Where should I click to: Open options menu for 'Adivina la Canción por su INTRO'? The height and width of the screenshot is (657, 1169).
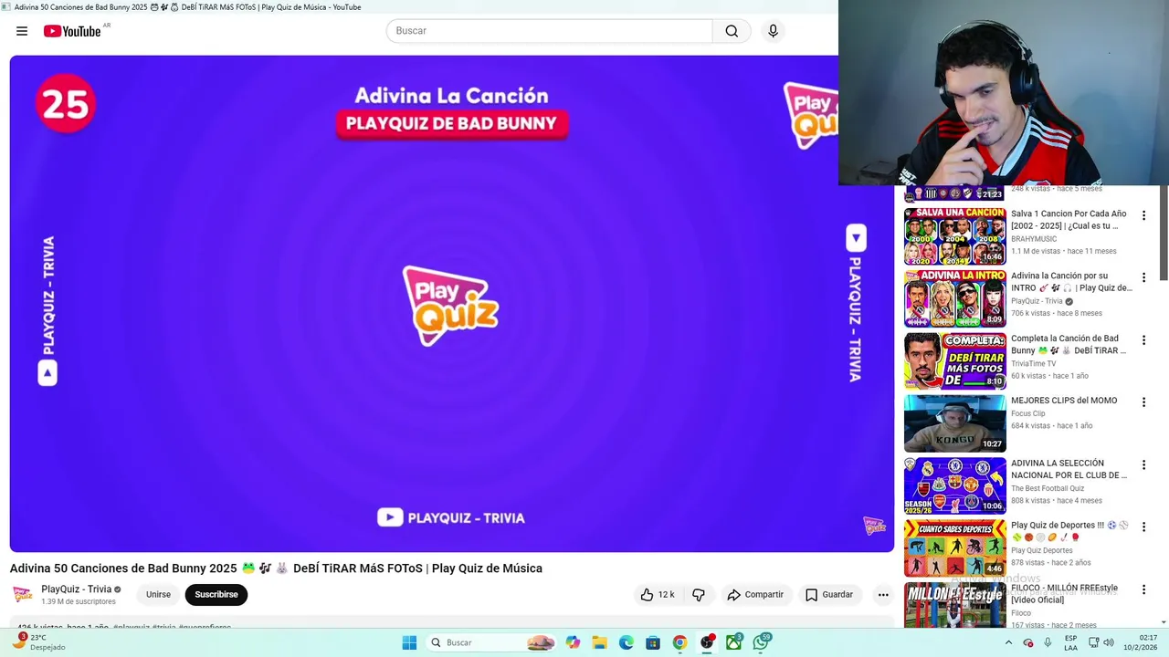click(1143, 277)
